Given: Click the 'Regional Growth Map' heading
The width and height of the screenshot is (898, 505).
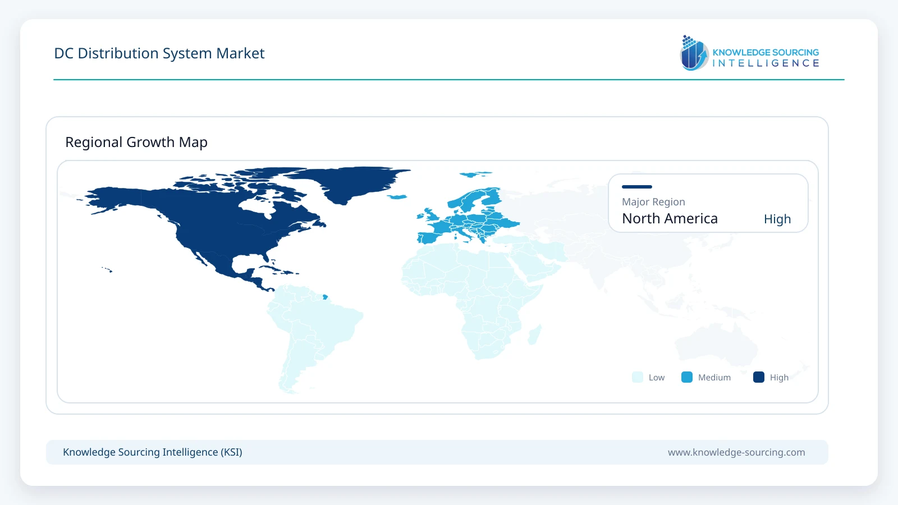Looking at the screenshot, I should coord(136,142).
